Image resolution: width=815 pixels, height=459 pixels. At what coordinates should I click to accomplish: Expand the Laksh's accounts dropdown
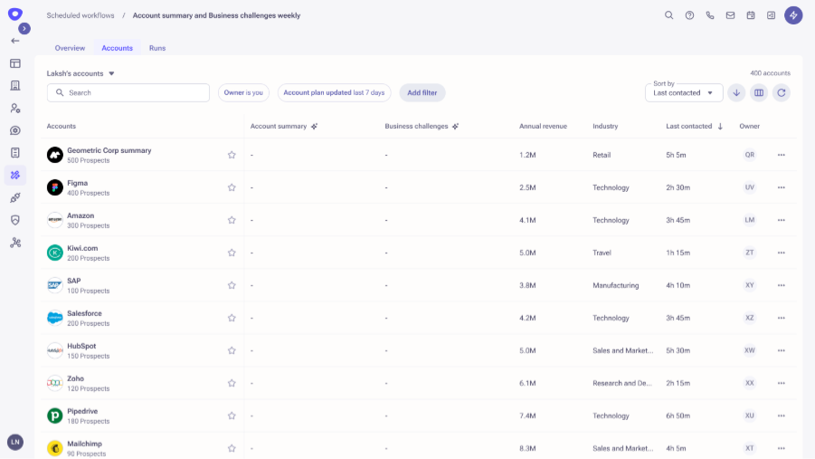81,73
